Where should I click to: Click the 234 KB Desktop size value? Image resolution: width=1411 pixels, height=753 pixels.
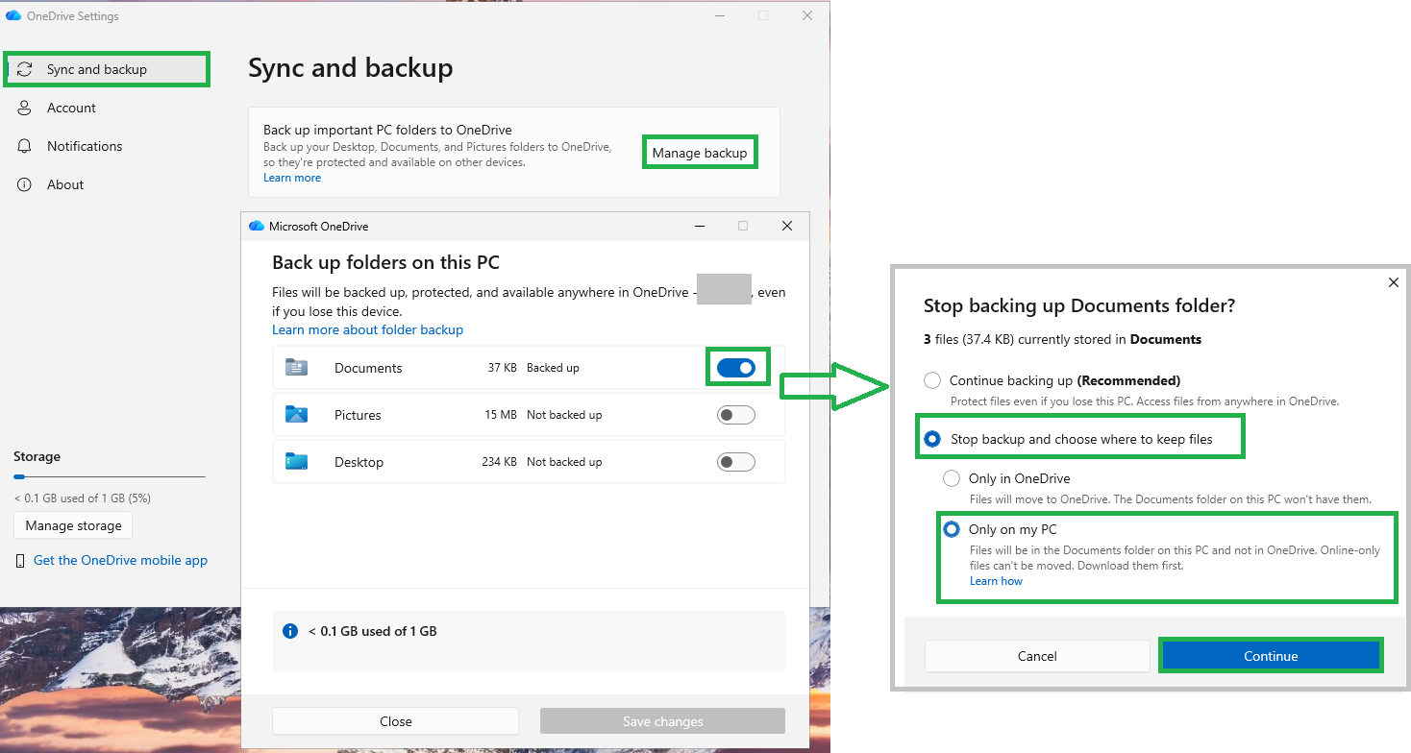coord(500,462)
